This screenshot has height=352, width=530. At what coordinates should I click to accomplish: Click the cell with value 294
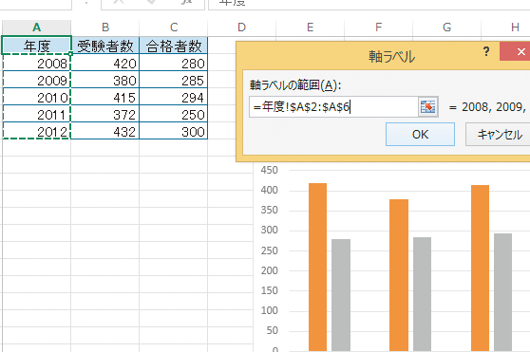tap(174, 97)
